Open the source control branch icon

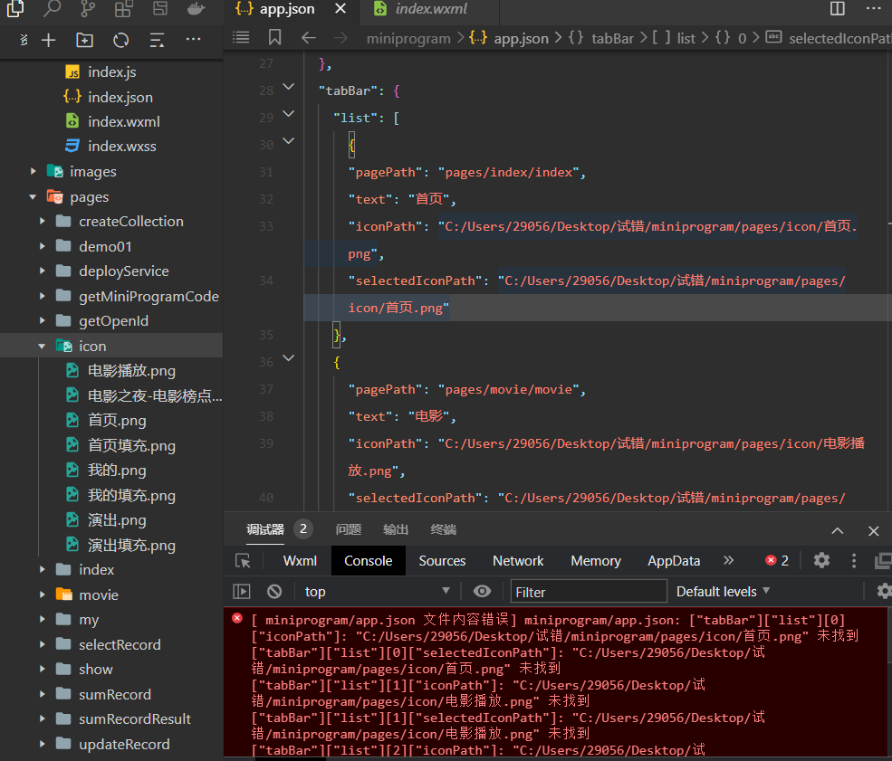(88, 8)
